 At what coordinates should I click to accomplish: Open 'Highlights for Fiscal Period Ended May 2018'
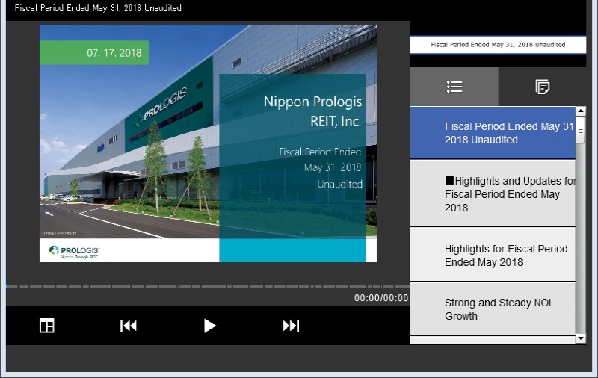493,255
